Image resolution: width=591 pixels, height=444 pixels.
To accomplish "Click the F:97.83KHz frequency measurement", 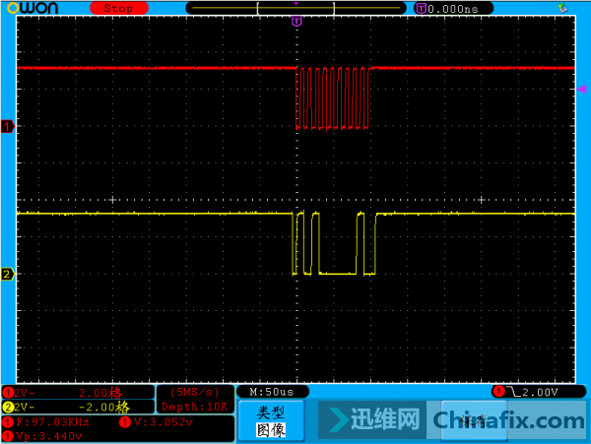I will coord(54,421).
